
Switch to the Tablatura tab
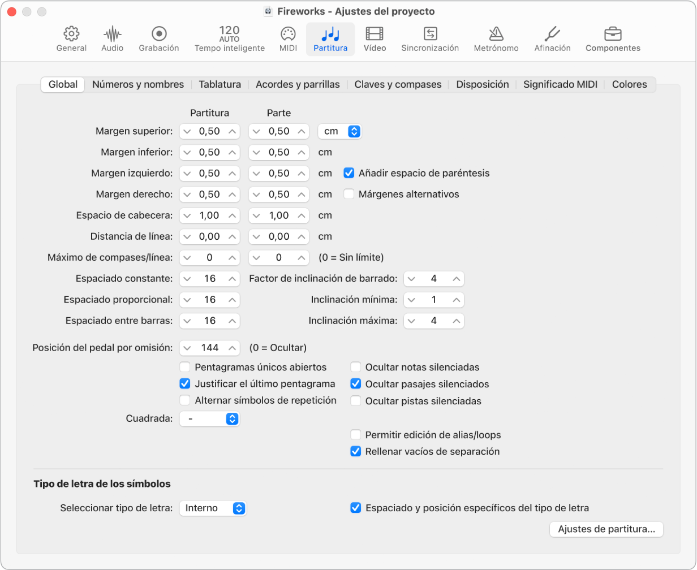[x=220, y=84]
